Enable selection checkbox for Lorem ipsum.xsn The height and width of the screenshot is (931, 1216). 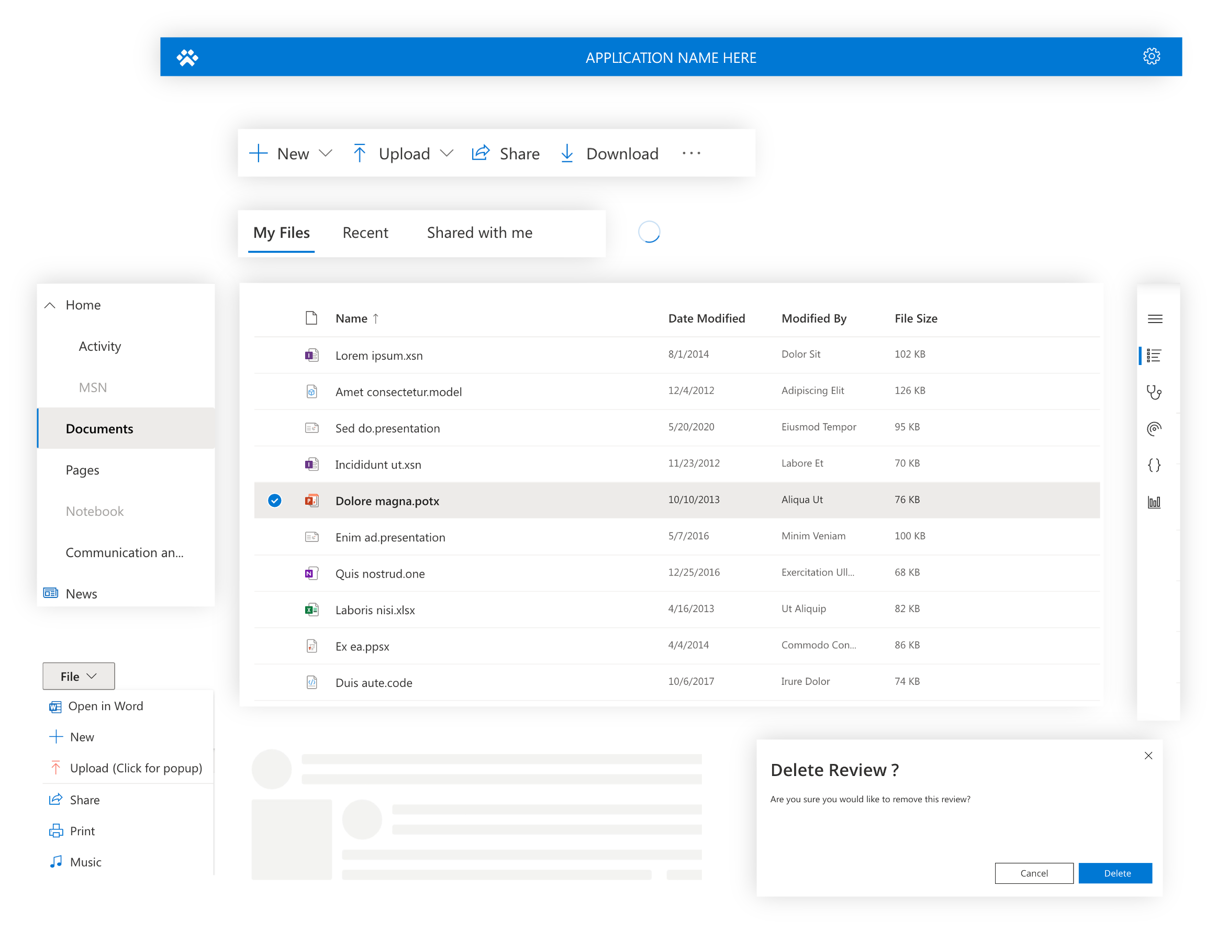point(275,354)
